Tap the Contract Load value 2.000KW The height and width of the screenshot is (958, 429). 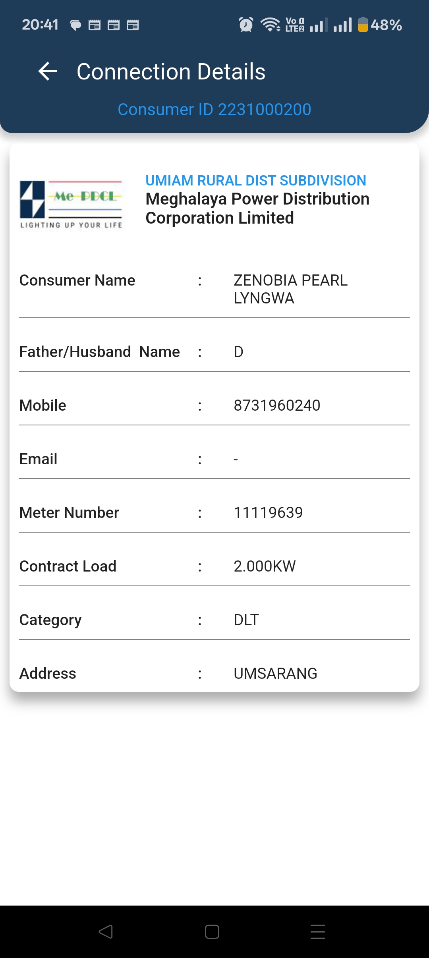coord(265,566)
